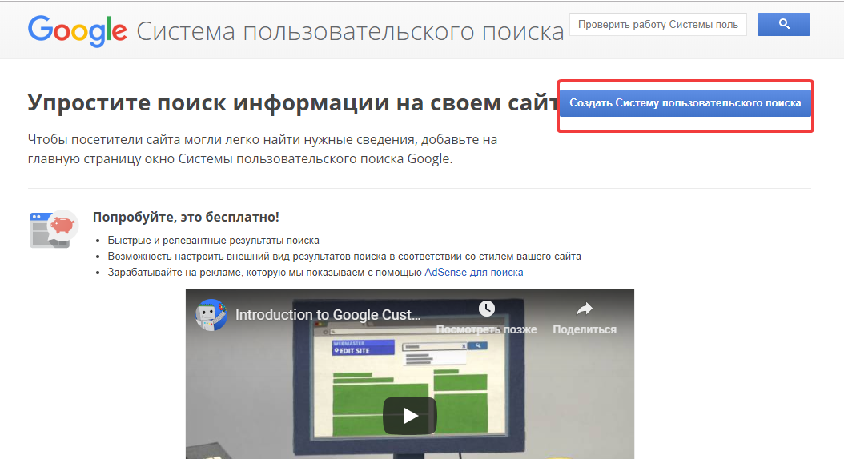Viewport: 844px width, 459px height.
Task: Click the 'Поделиться' share arrow icon
Action: click(585, 309)
